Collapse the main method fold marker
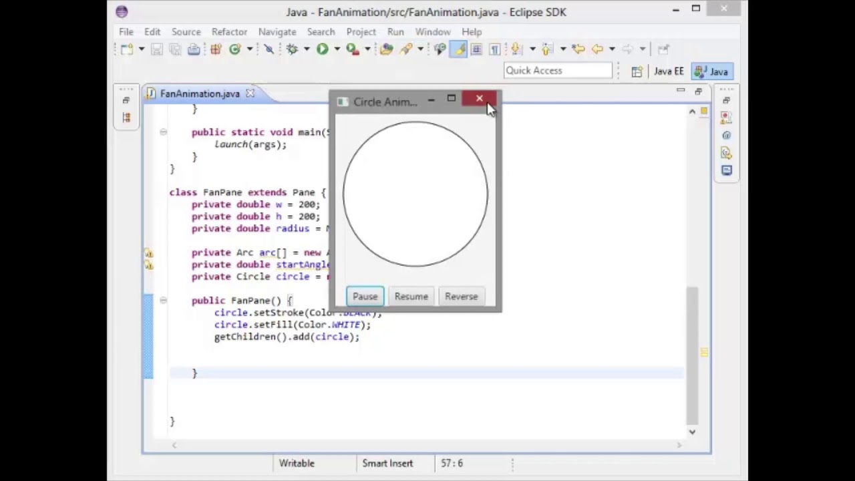This screenshot has height=481, width=855. click(x=163, y=132)
